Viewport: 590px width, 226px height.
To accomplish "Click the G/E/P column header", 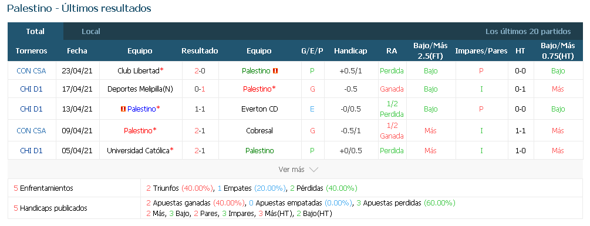I will [312, 50].
